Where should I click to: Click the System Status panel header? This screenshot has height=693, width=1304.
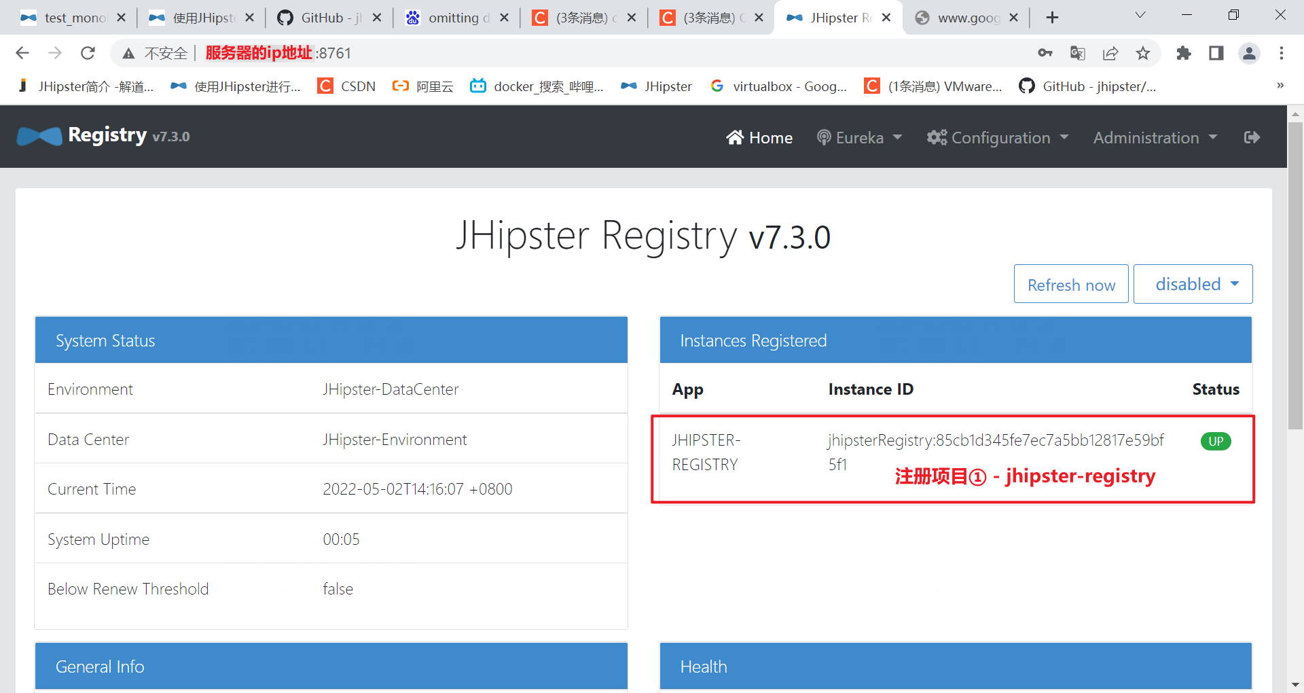(x=331, y=340)
